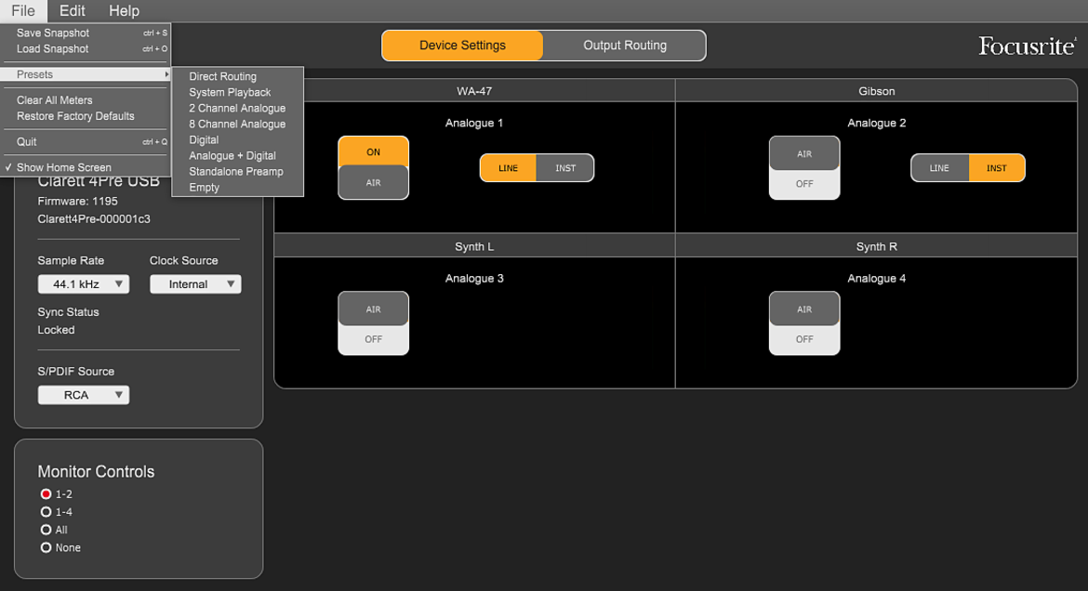This screenshot has height=591, width=1088.
Task: Set Analogue 1 input to INST
Action: point(565,168)
